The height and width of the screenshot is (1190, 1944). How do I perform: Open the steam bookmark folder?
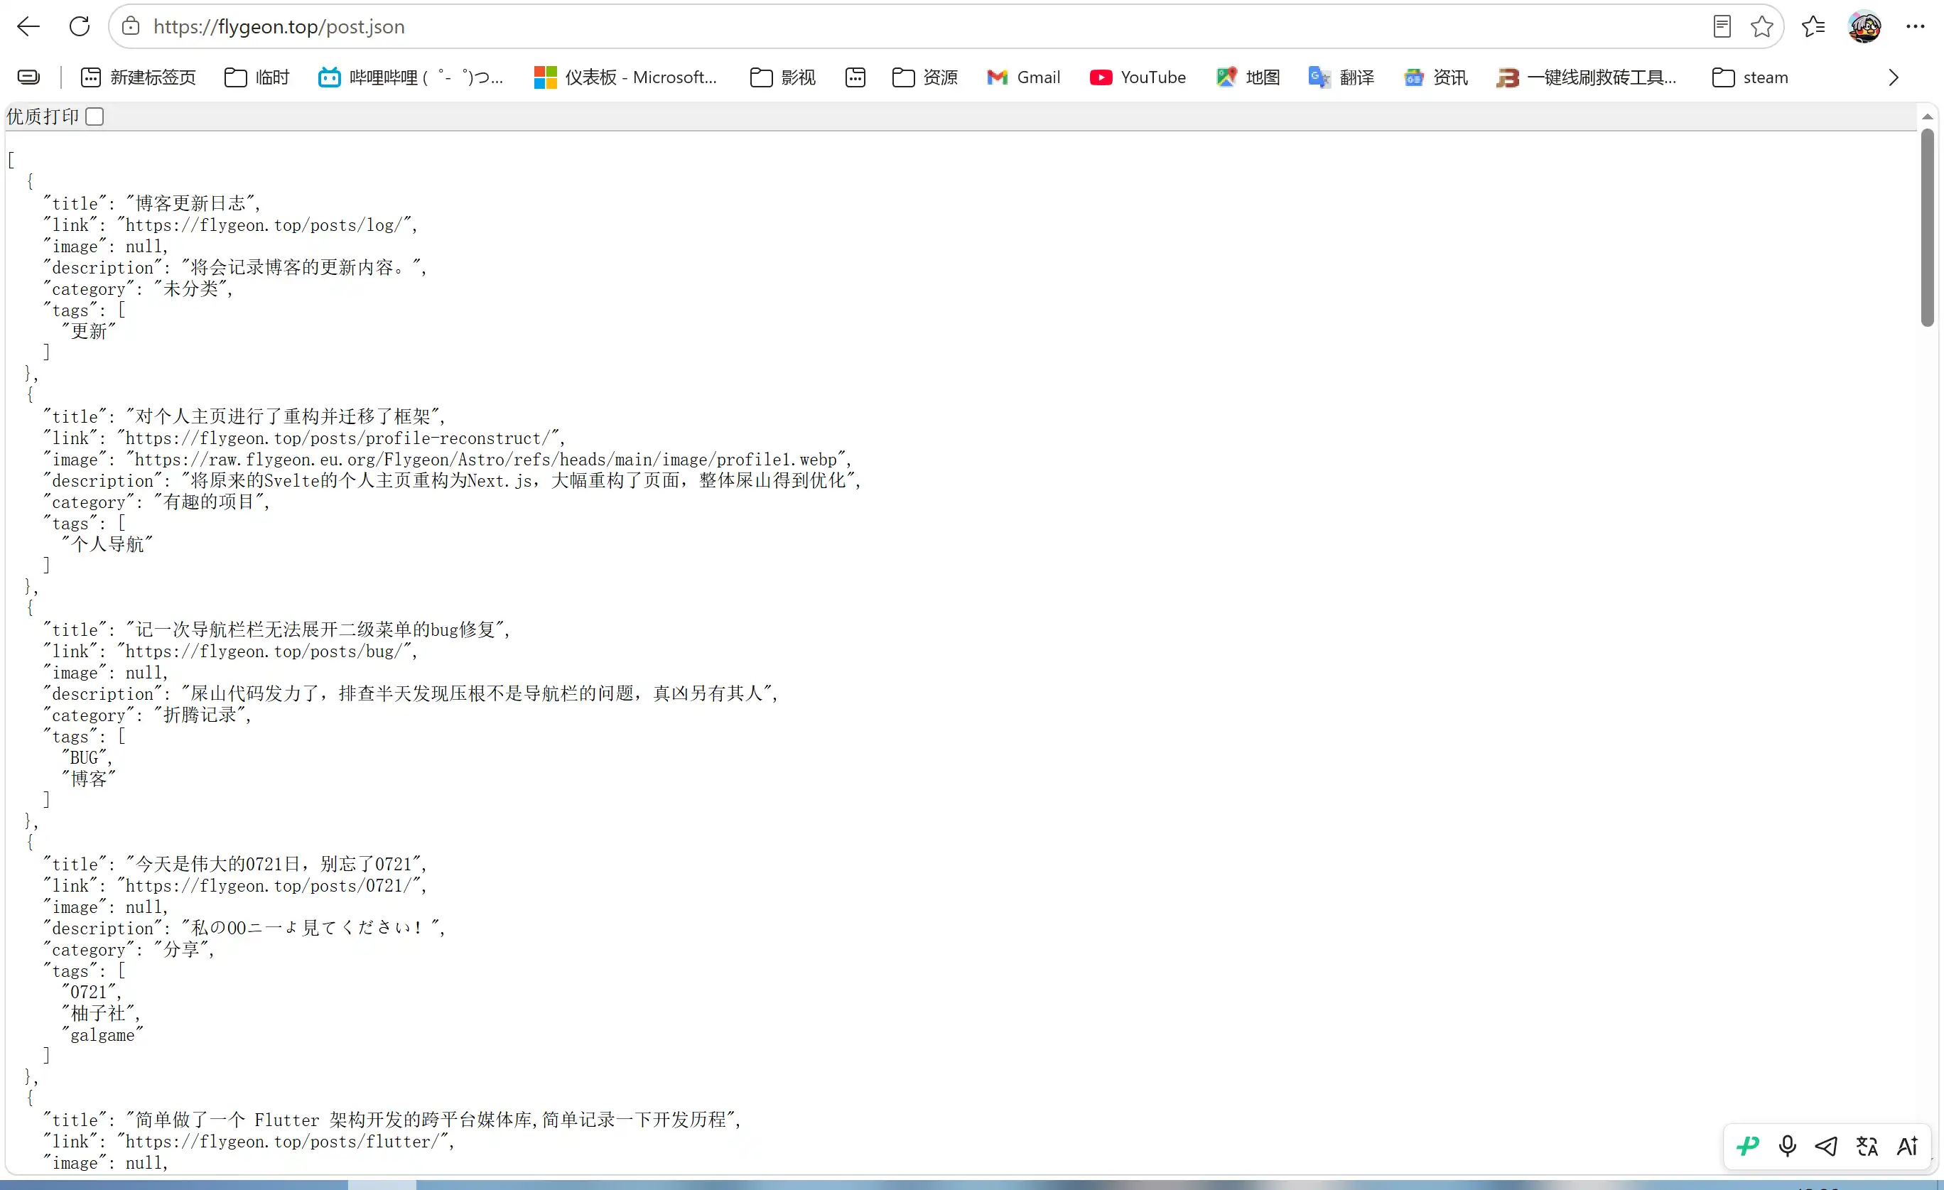coord(1750,77)
